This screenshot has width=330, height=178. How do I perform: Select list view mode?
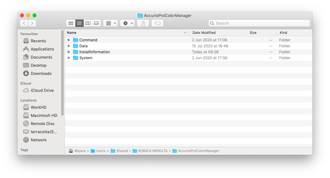[79, 23]
